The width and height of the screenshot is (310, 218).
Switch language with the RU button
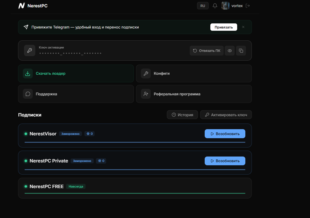[203, 6]
